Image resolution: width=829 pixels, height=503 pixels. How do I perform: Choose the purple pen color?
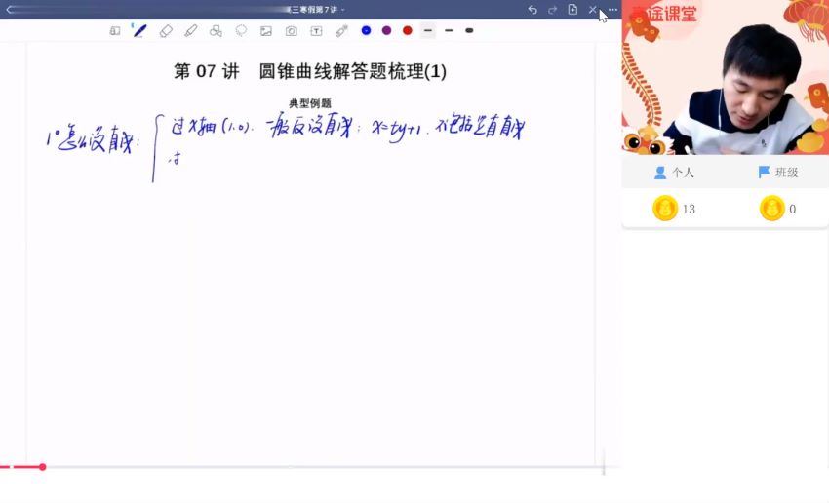coord(386,30)
